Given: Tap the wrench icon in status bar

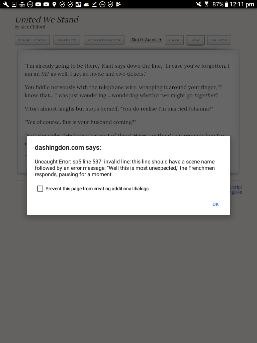Looking at the screenshot, I should coord(6,4).
